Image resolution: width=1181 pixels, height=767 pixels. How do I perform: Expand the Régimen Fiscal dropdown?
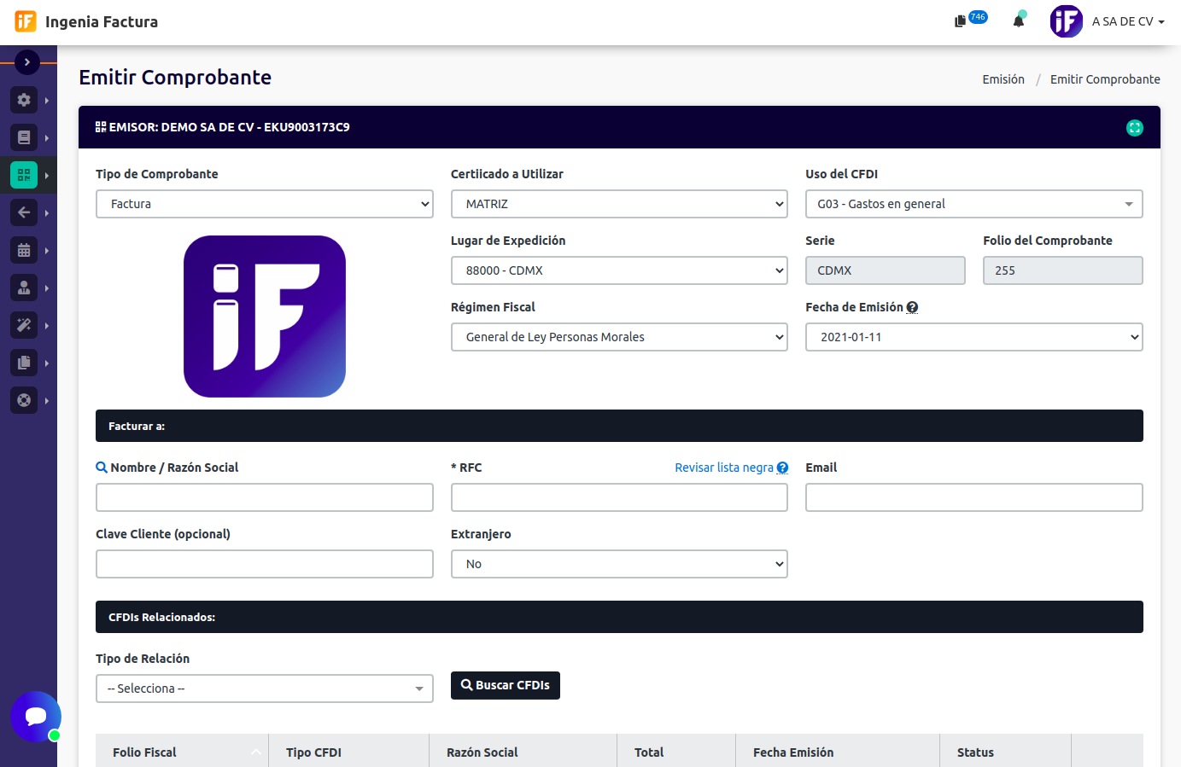point(618,337)
